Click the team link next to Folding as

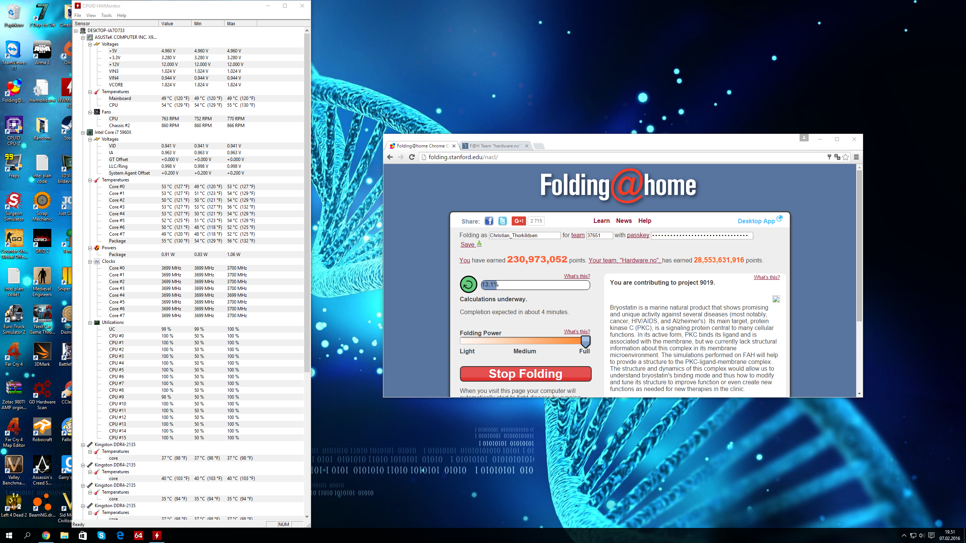click(x=578, y=235)
